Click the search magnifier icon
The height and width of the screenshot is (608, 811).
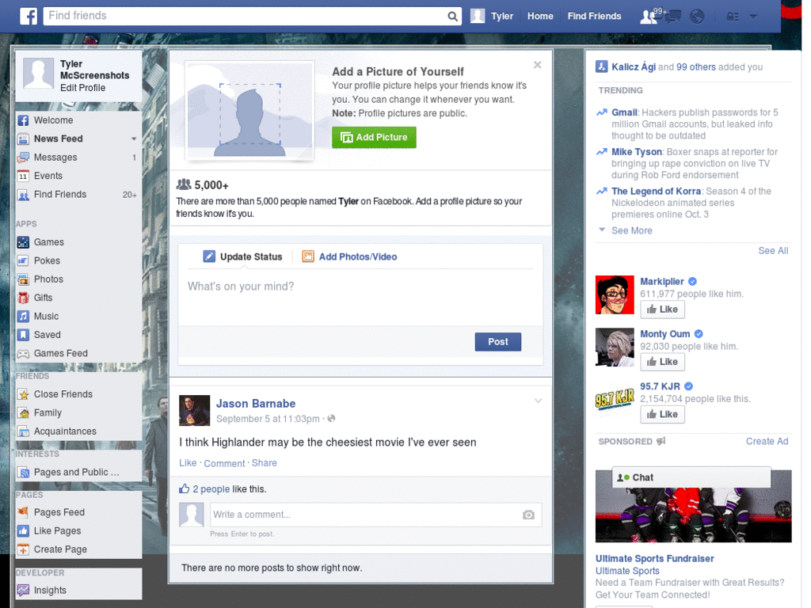click(452, 16)
